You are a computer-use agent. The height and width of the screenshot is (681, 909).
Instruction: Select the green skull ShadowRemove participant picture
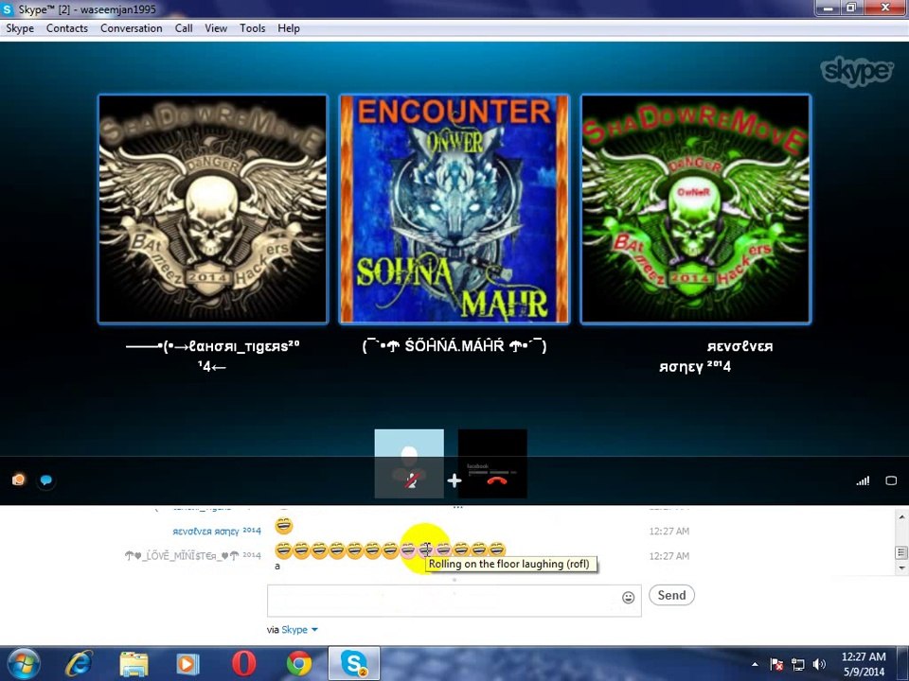click(696, 208)
